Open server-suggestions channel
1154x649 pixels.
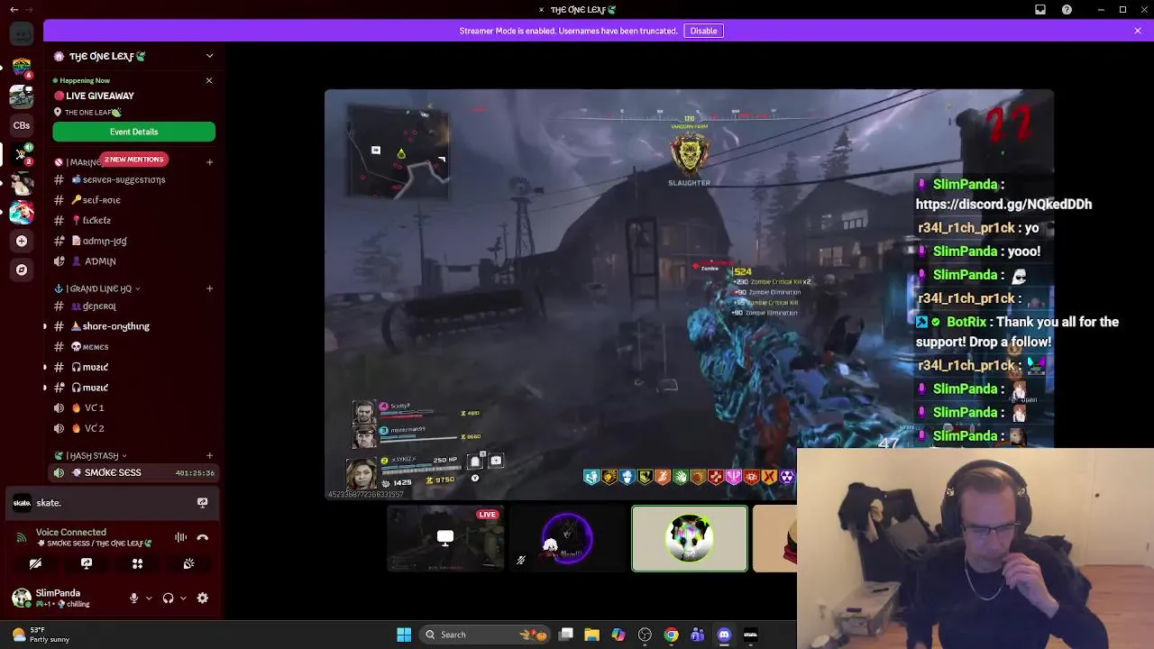point(133,179)
